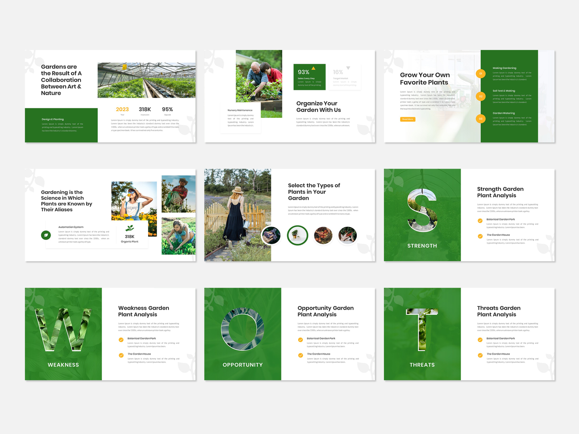Click The Garden House check icon on Opportunity slide
The height and width of the screenshot is (434, 579).
[x=300, y=355]
